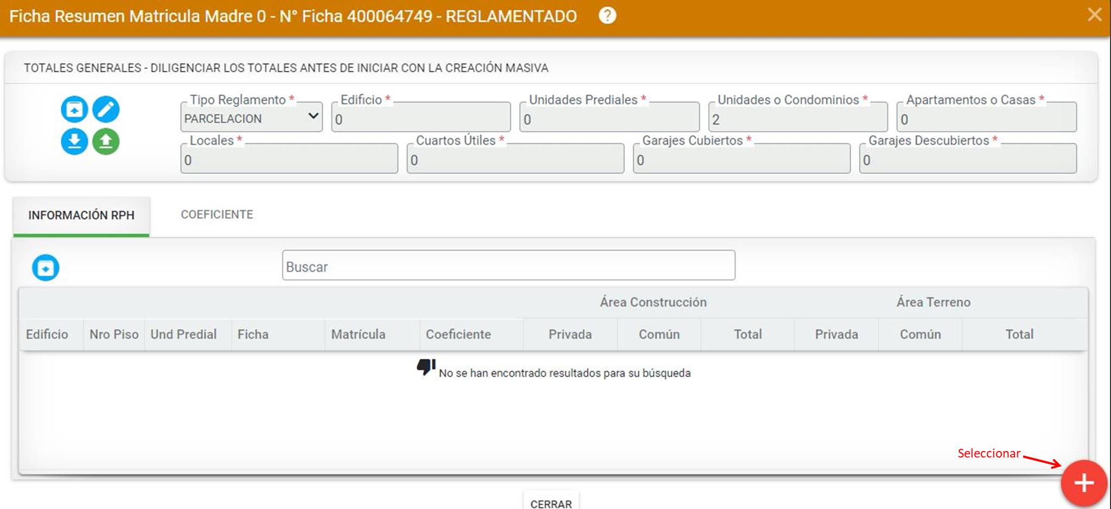Click the Garajes Descubiertos input field
This screenshot has width=1111, height=509.
pyautogui.click(x=968, y=159)
